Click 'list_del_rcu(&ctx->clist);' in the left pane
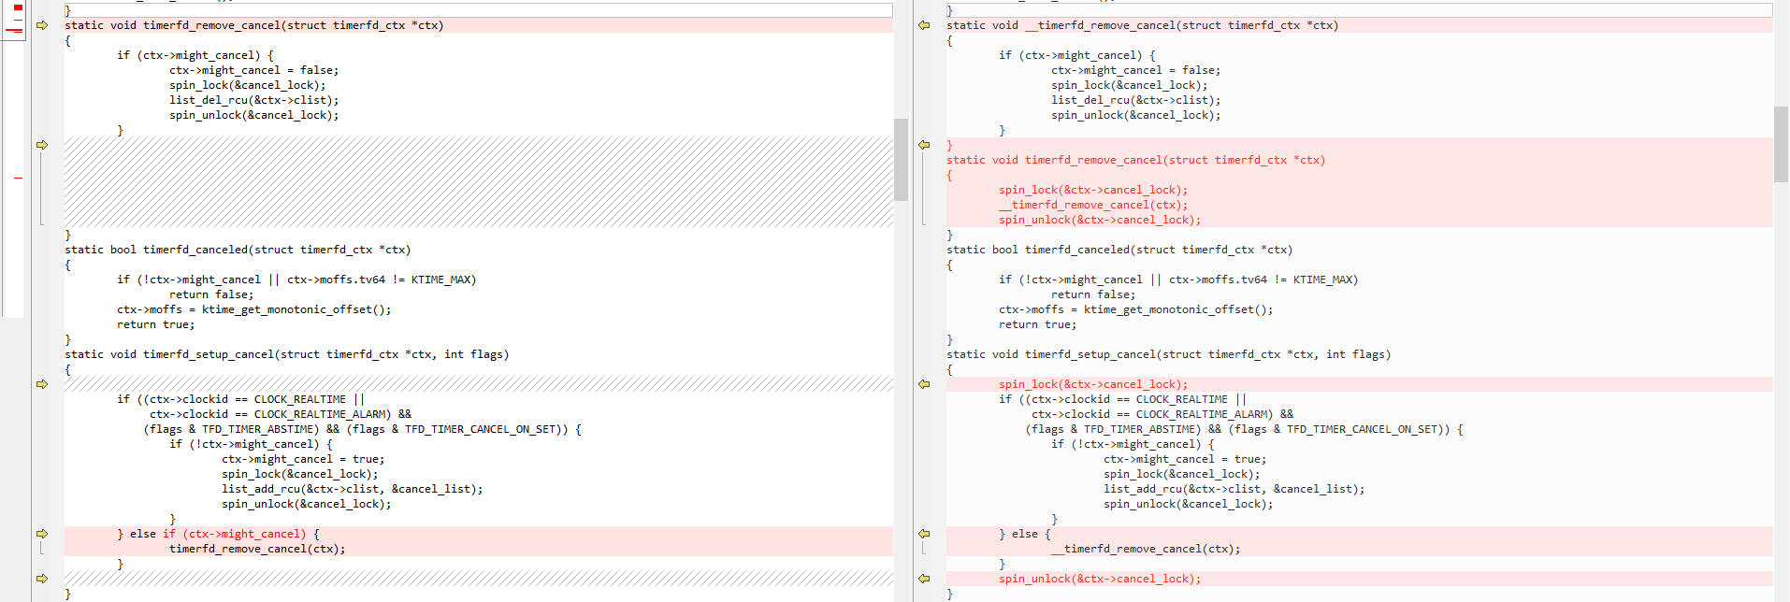This screenshot has height=602, width=1790. pyautogui.click(x=253, y=100)
